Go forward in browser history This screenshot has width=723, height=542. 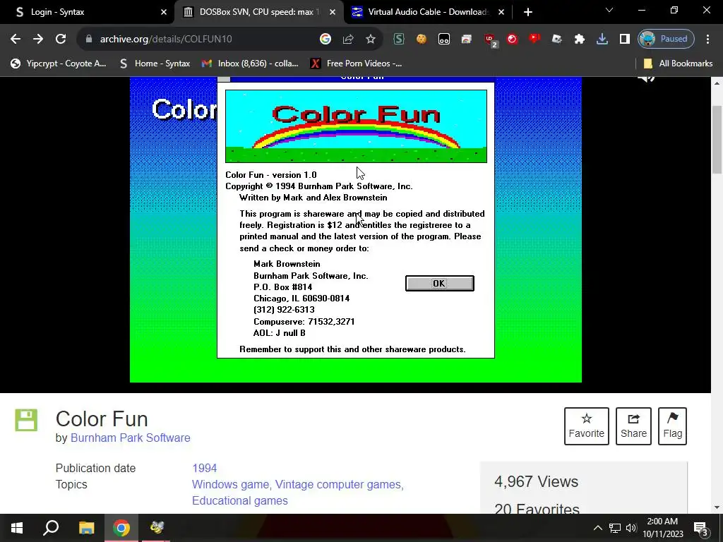click(x=38, y=40)
